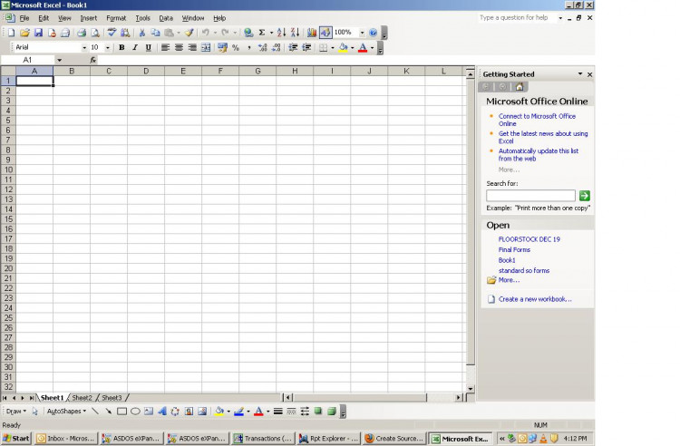Open Print Preview from the toolbar
Screen dimensions: 680x446
click(95, 33)
